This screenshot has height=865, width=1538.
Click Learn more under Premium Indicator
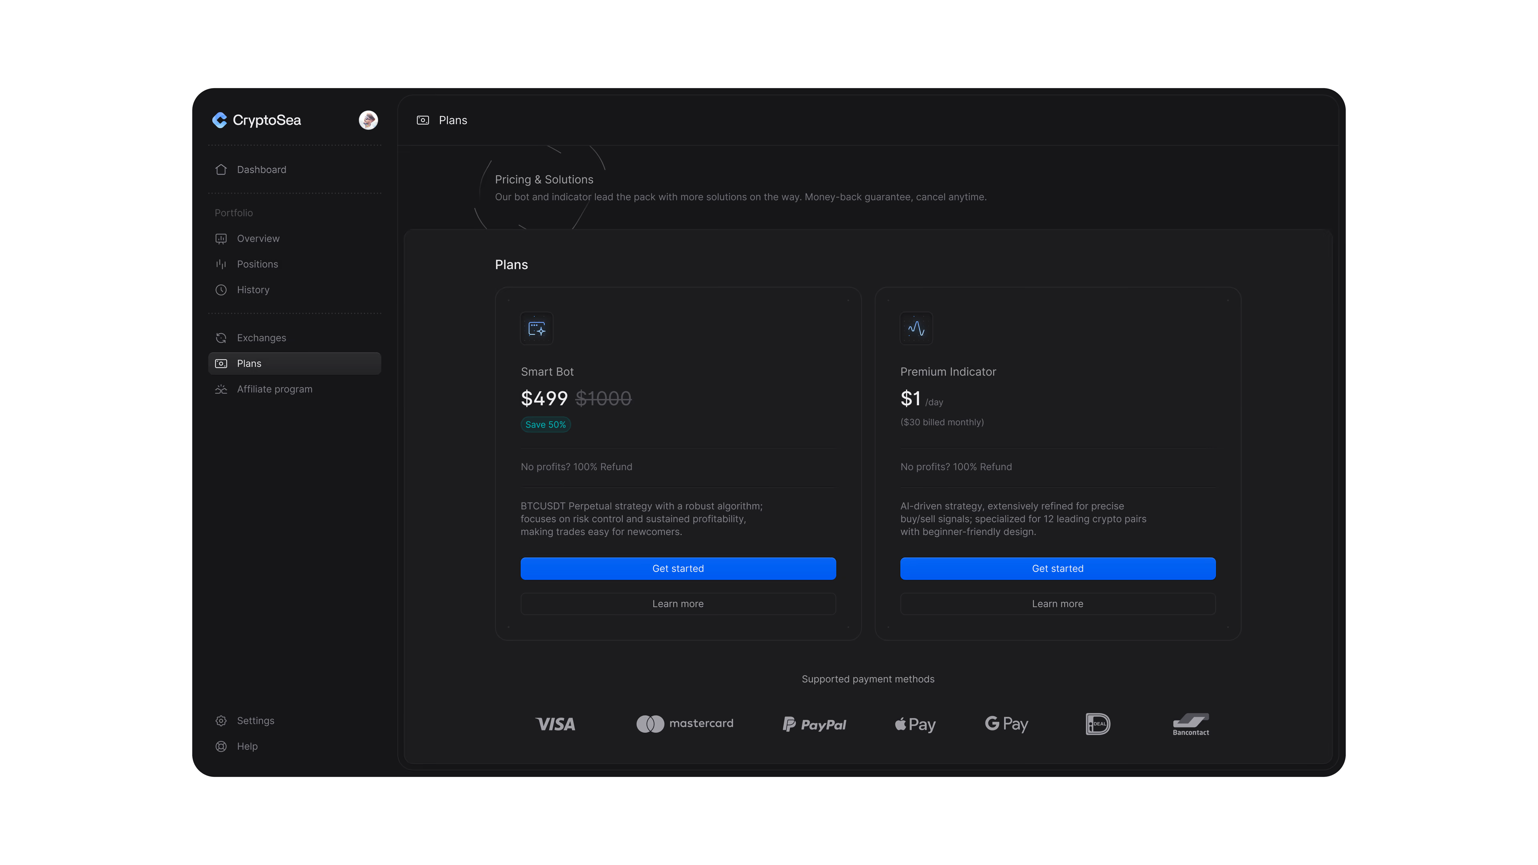point(1057,603)
